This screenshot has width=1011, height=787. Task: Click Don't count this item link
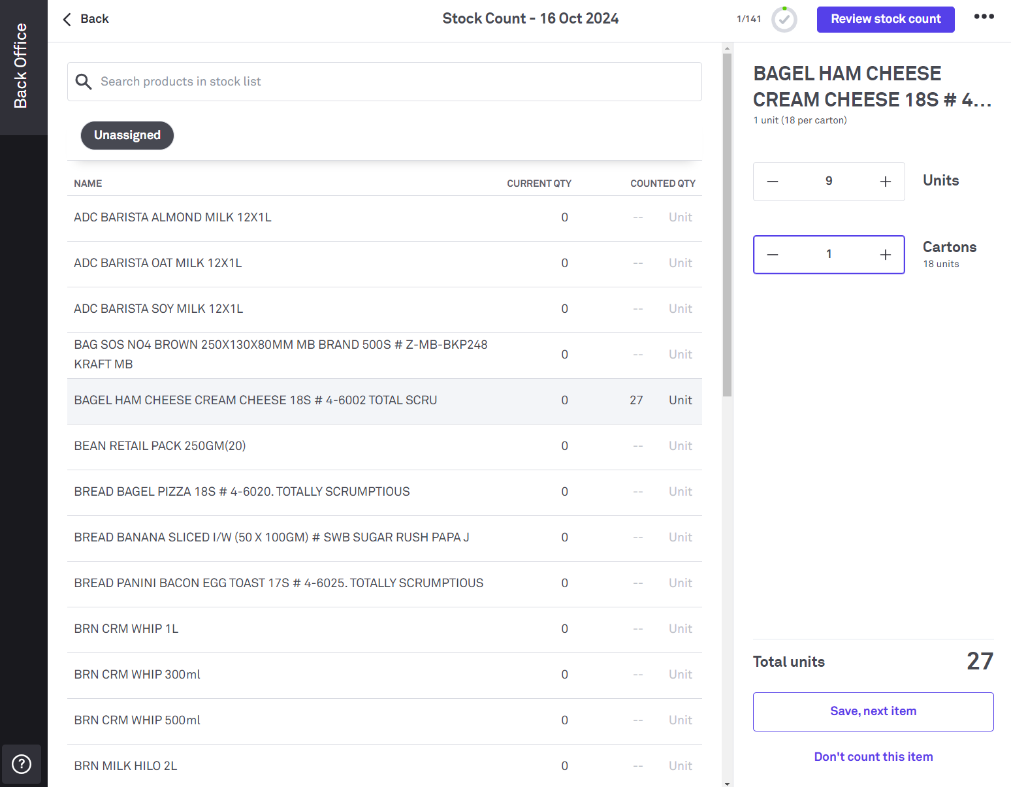(873, 757)
